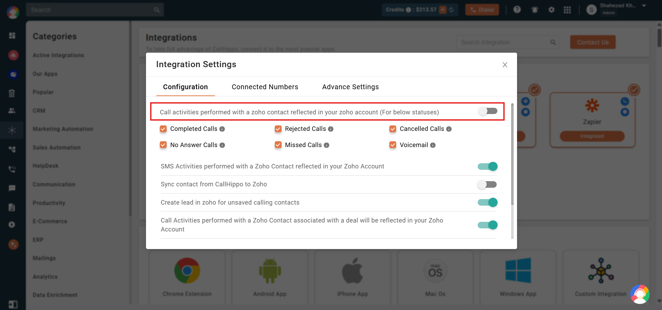The width and height of the screenshot is (662, 310).
Task: Select Data Enrichment category
Action: [55, 295]
